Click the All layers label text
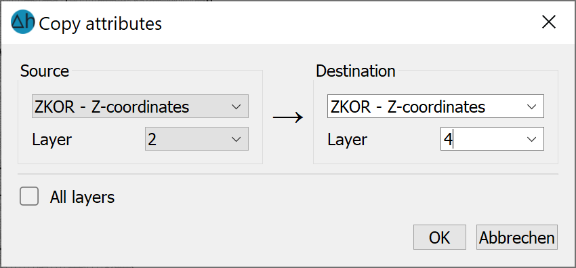This screenshot has width=576, height=268. point(82,197)
